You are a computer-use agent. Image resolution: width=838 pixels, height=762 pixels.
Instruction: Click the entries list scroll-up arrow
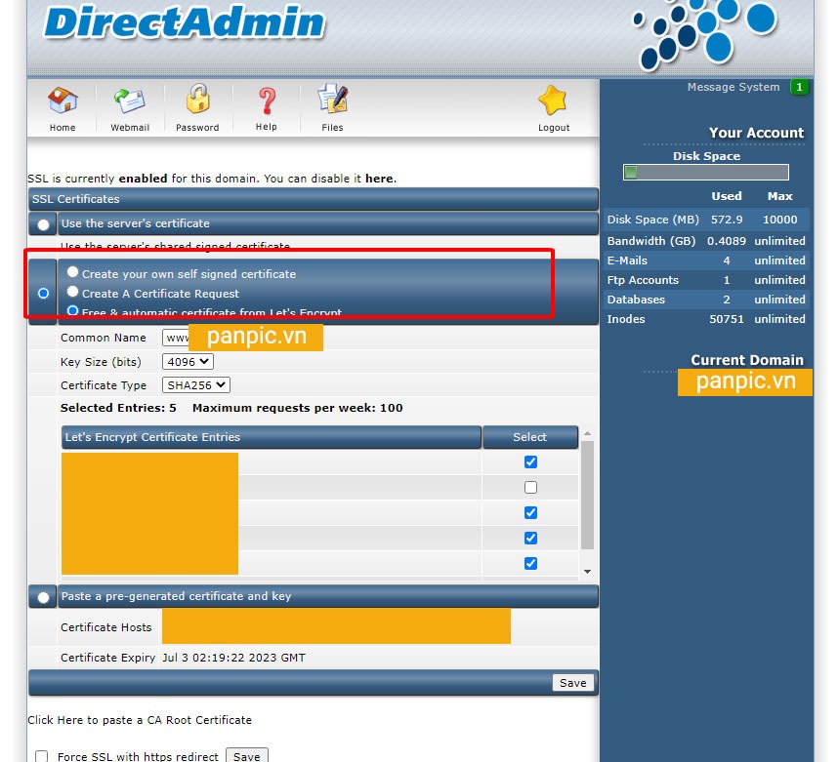pos(587,433)
